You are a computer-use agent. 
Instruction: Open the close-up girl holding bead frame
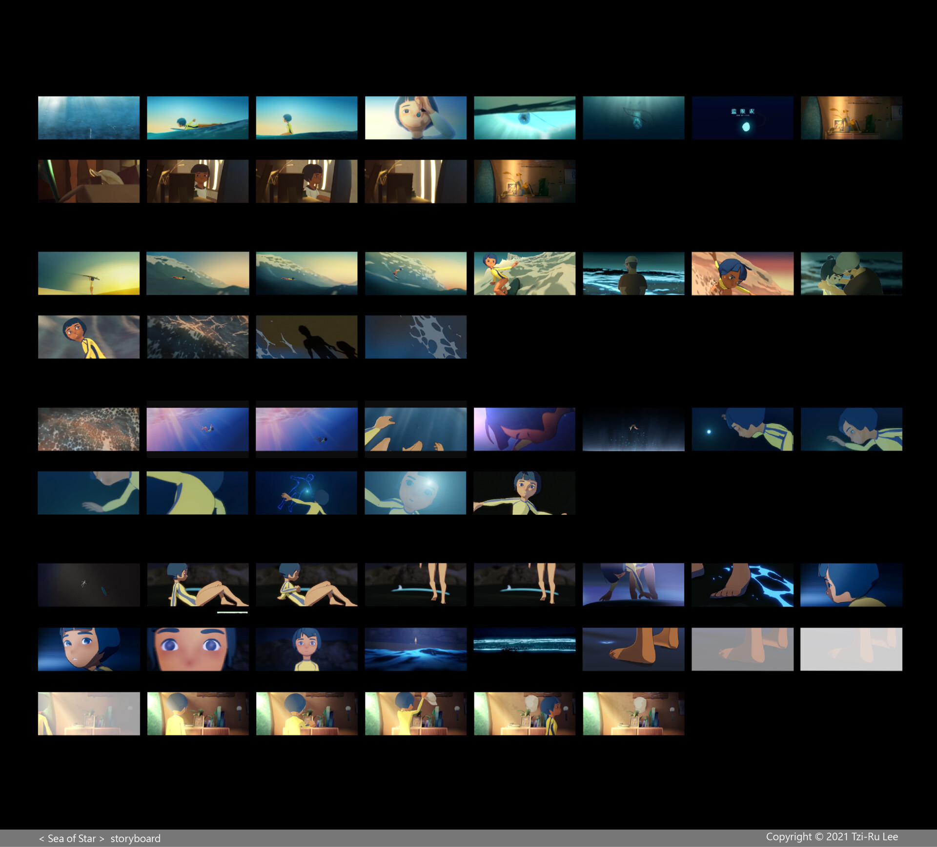pyautogui.click(x=415, y=118)
